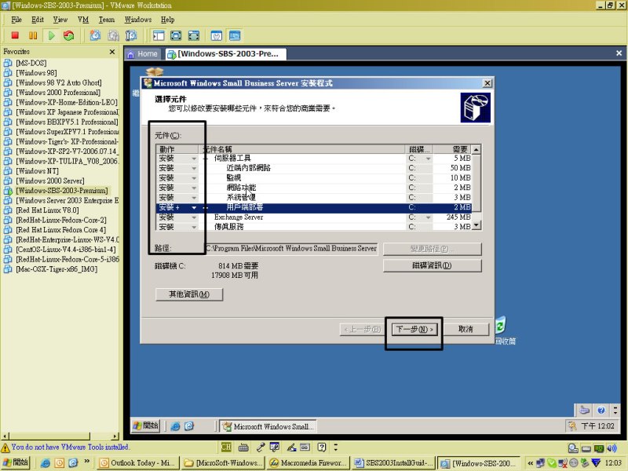Show the summary view toolbar icon
628x471 pixels.
(x=217, y=35)
